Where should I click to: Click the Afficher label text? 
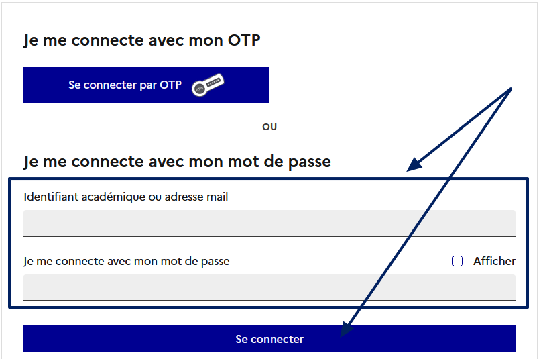coord(494,261)
